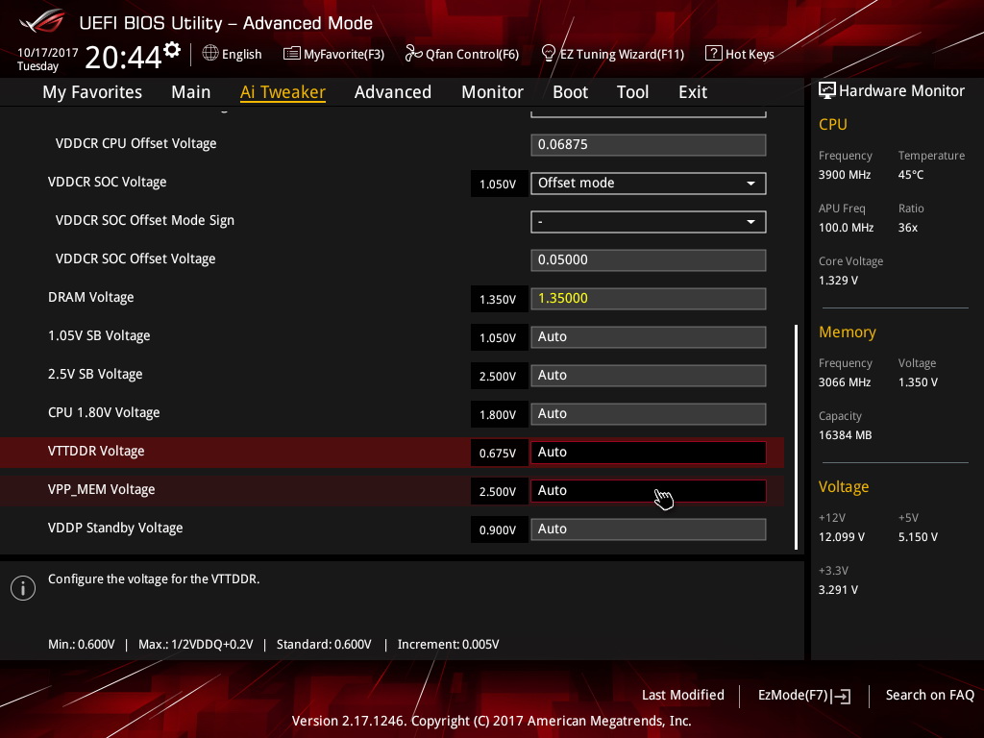Click the 1.05V SB Voltage label
Image resolution: width=984 pixels, height=738 pixels.
[99, 335]
